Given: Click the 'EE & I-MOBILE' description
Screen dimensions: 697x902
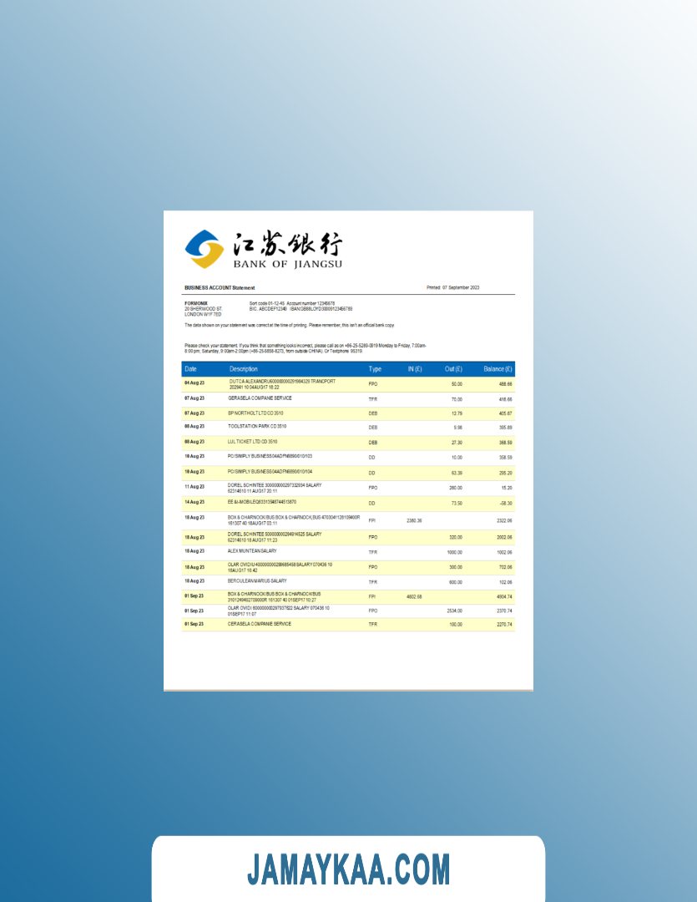Looking at the screenshot, I should (262, 502).
